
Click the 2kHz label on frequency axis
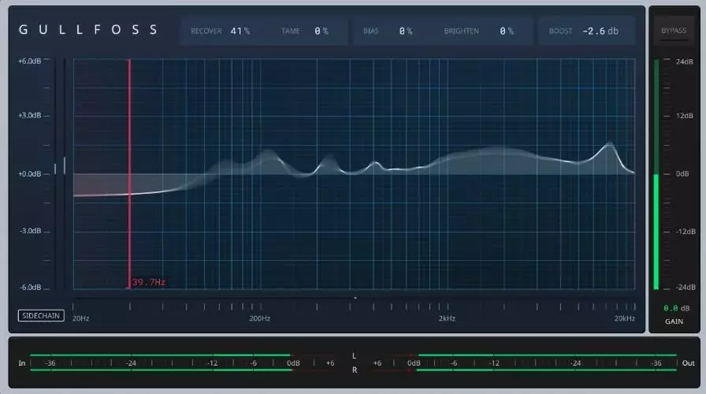(x=447, y=318)
